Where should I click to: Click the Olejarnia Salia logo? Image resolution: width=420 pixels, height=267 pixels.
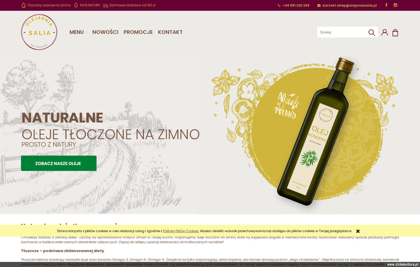coord(39,32)
